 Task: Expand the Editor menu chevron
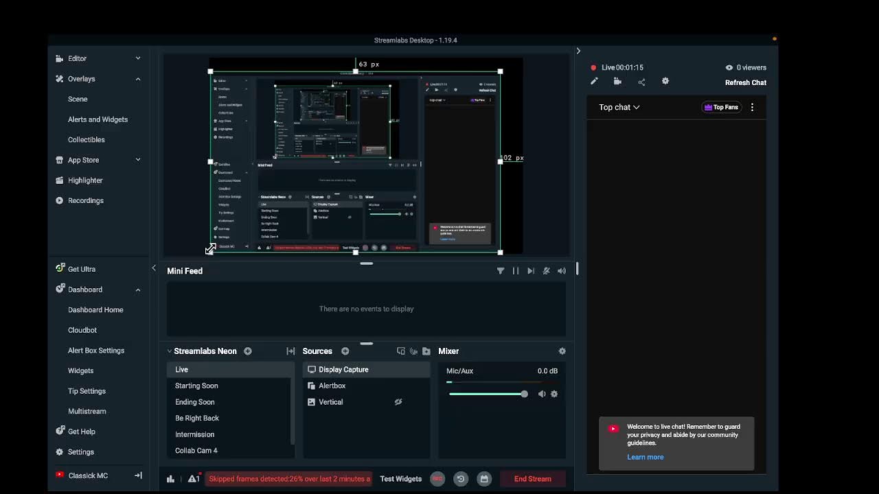tap(138, 58)
